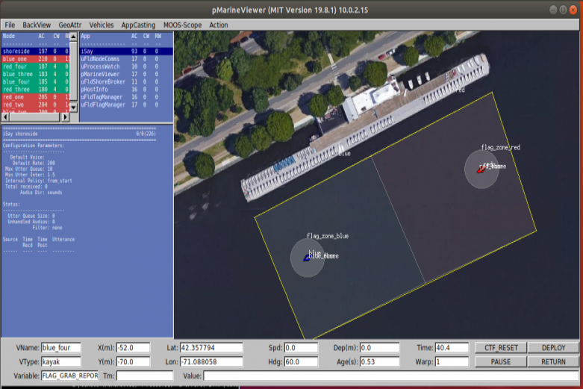Click node list scroll down arrow
The height and width of the screenshot is (389, 583).
(x=73, y=108)
